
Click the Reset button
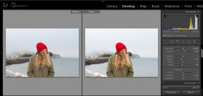[x=191, y=92]
